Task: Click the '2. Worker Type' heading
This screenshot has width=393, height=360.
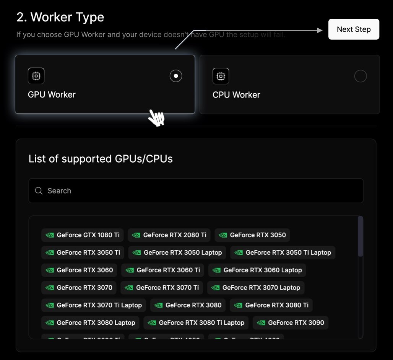Action: (60, 17)
